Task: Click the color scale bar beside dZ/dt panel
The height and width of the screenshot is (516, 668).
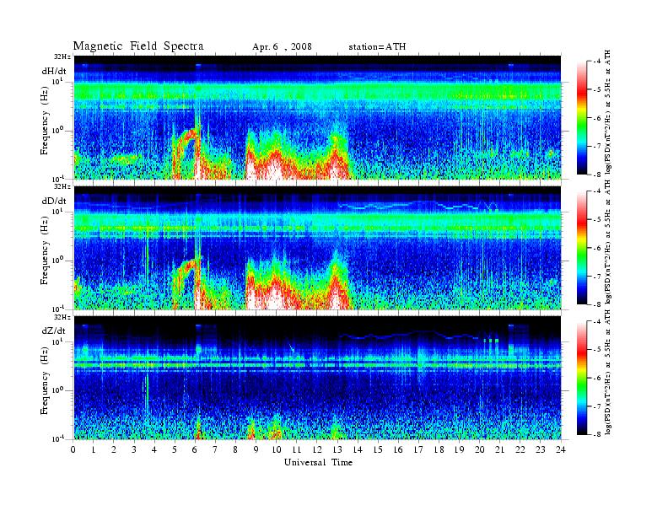Action: [582, 378]
